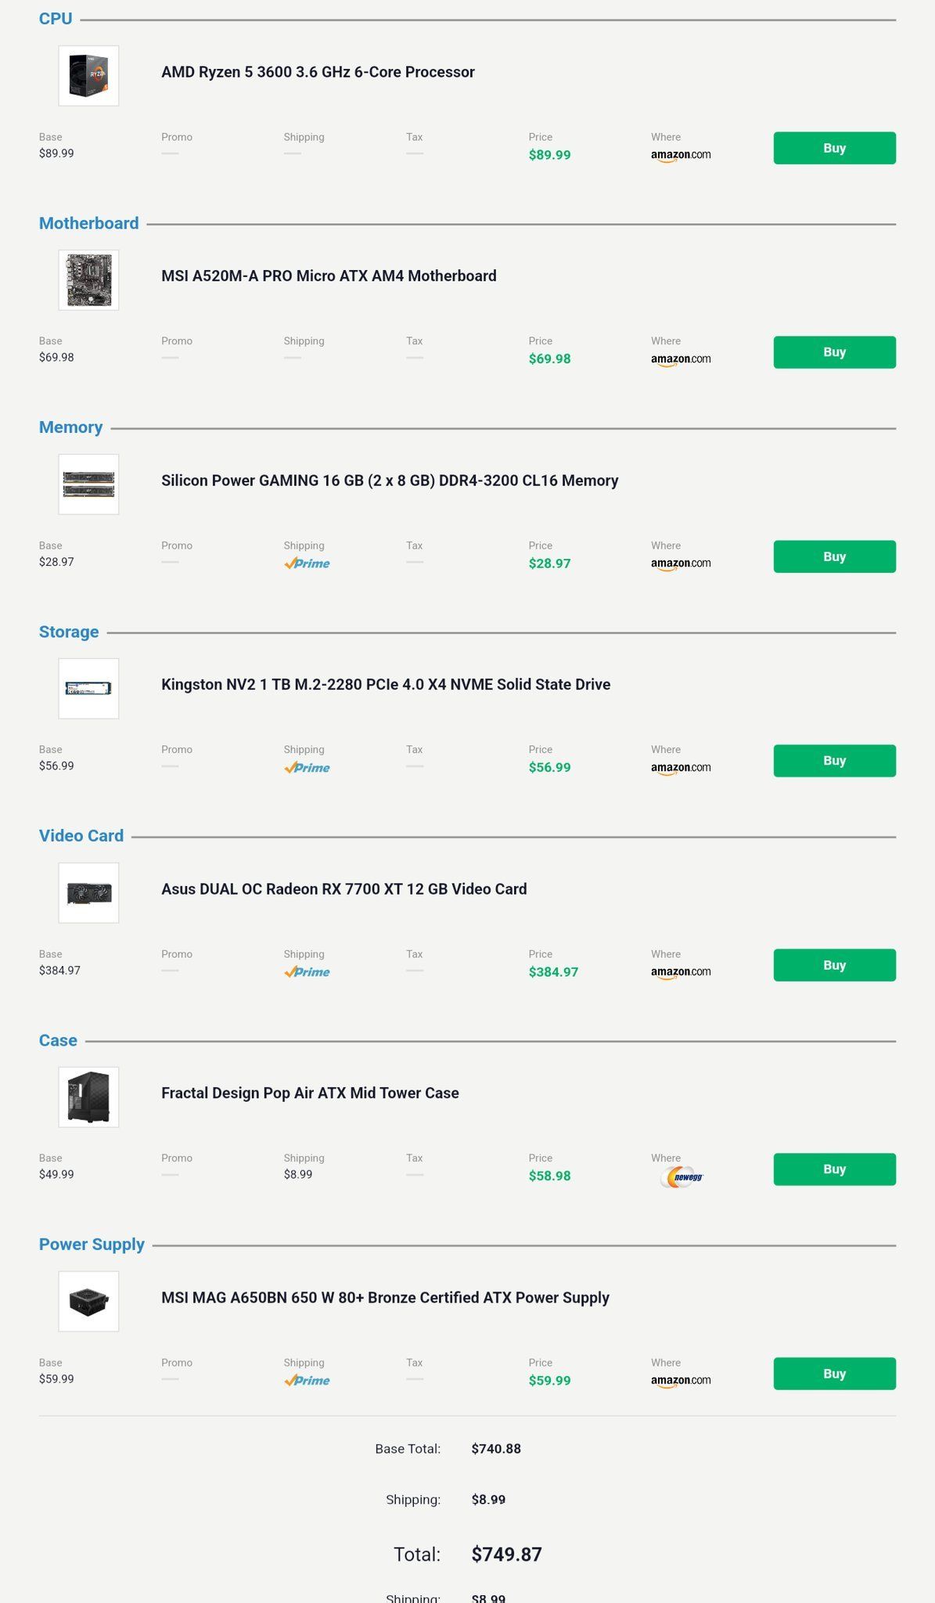Click the AMD Ryzen 5 3600 product thumbnail
Viewport: 935px width, 1603px height.
[x=88, y=76]
